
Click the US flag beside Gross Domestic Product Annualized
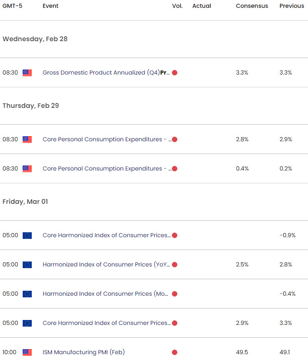27,73
